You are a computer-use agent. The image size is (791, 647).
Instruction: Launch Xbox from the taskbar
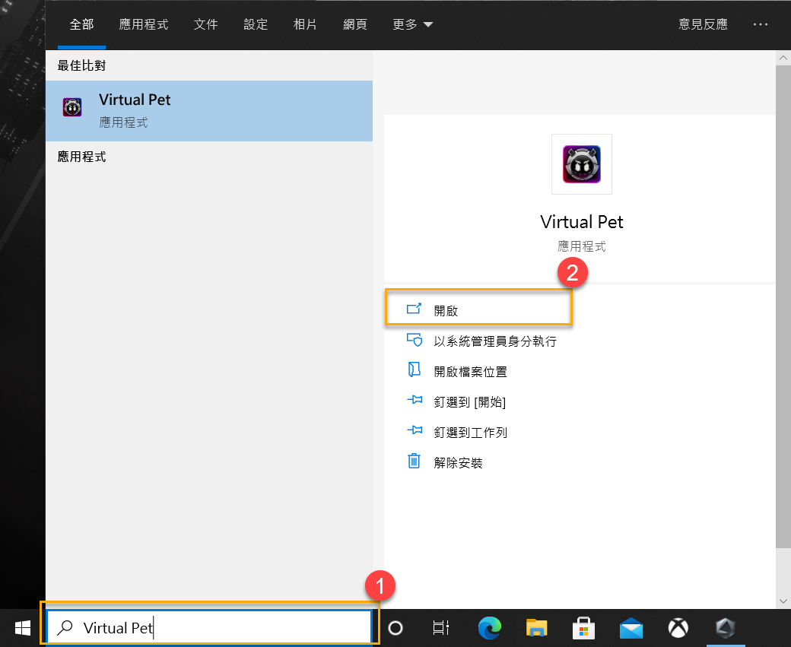pos(678,628)
